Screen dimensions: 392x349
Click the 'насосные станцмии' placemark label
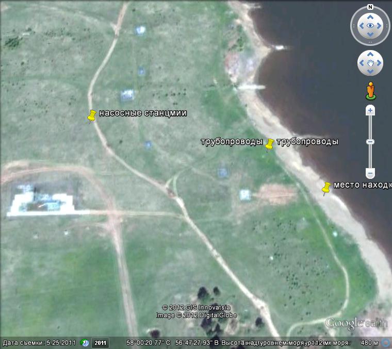coord(142,113)
